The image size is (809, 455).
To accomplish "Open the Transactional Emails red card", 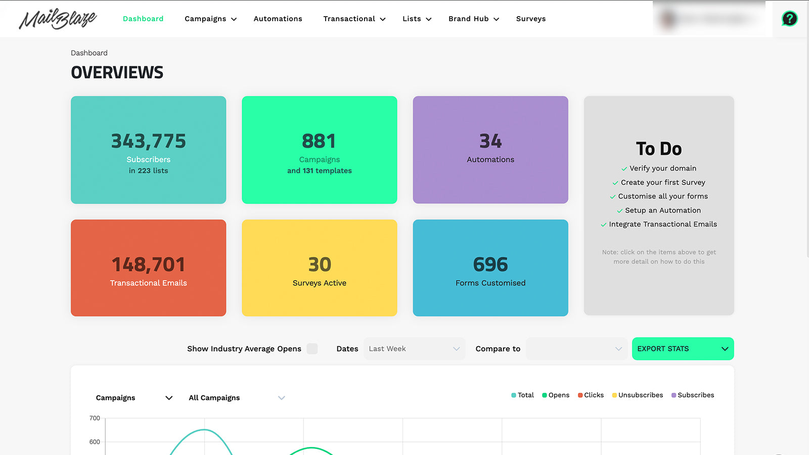I will click(x=148, y=268).
